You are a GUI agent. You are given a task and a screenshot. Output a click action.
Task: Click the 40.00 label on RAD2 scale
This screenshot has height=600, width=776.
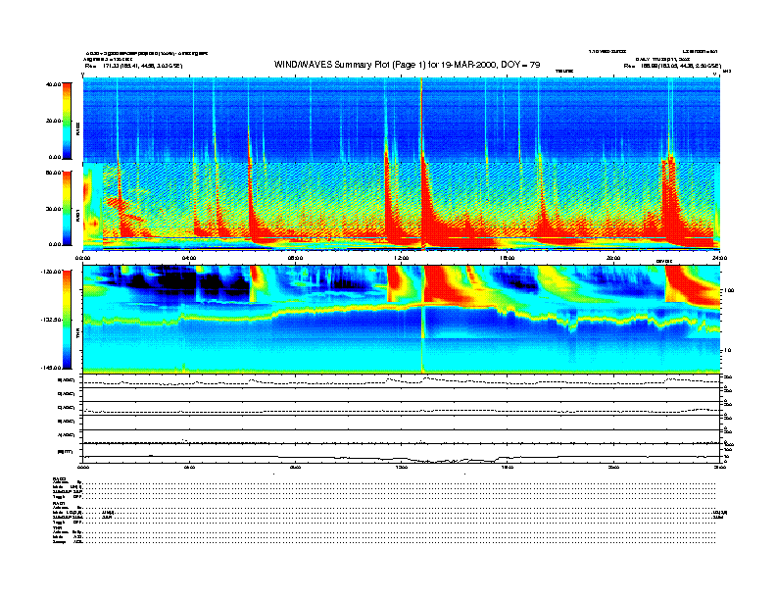(x=53, y=84)
